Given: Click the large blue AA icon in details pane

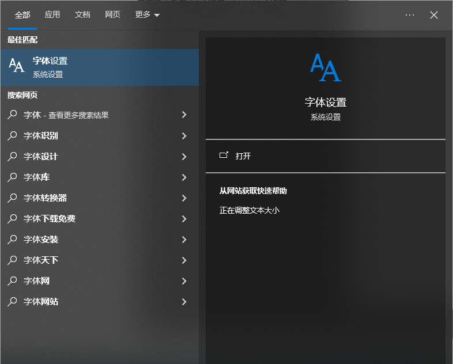Looking at the screenshot, I should [x=326, y=67].
